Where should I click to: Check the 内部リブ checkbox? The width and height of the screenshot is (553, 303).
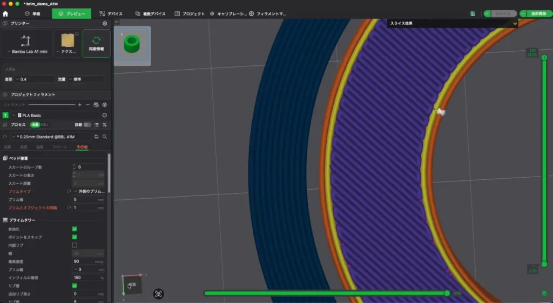tap(75, 245)
